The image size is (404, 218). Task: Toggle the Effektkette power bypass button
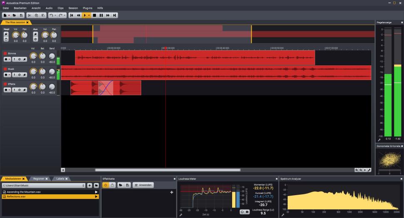tap(106, 185)
